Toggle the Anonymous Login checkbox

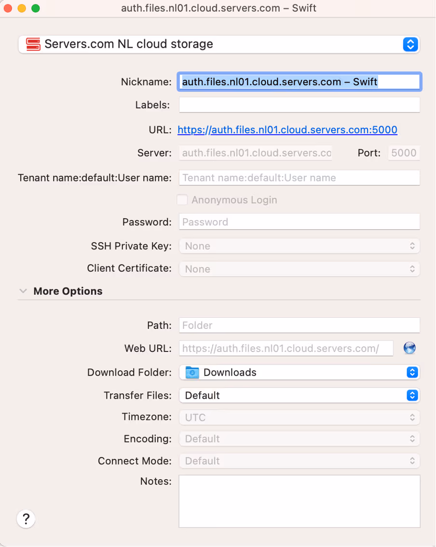coord(182,200)
